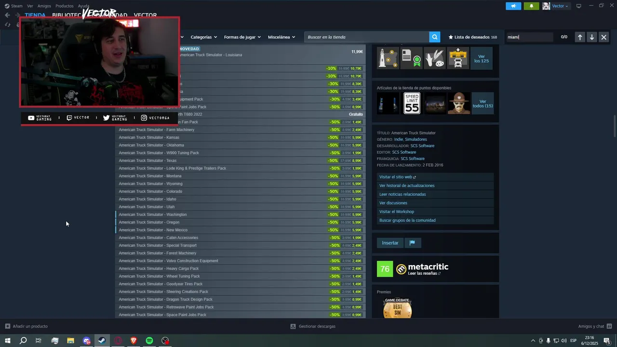Viewport: 617px width, 347px height.
Task: Select the Washington DLC row
Action: [240, 214]
